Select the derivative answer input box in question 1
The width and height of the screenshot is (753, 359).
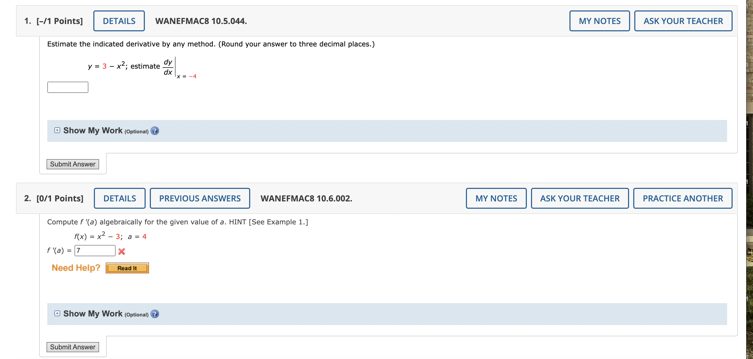(x=67, y=87)
